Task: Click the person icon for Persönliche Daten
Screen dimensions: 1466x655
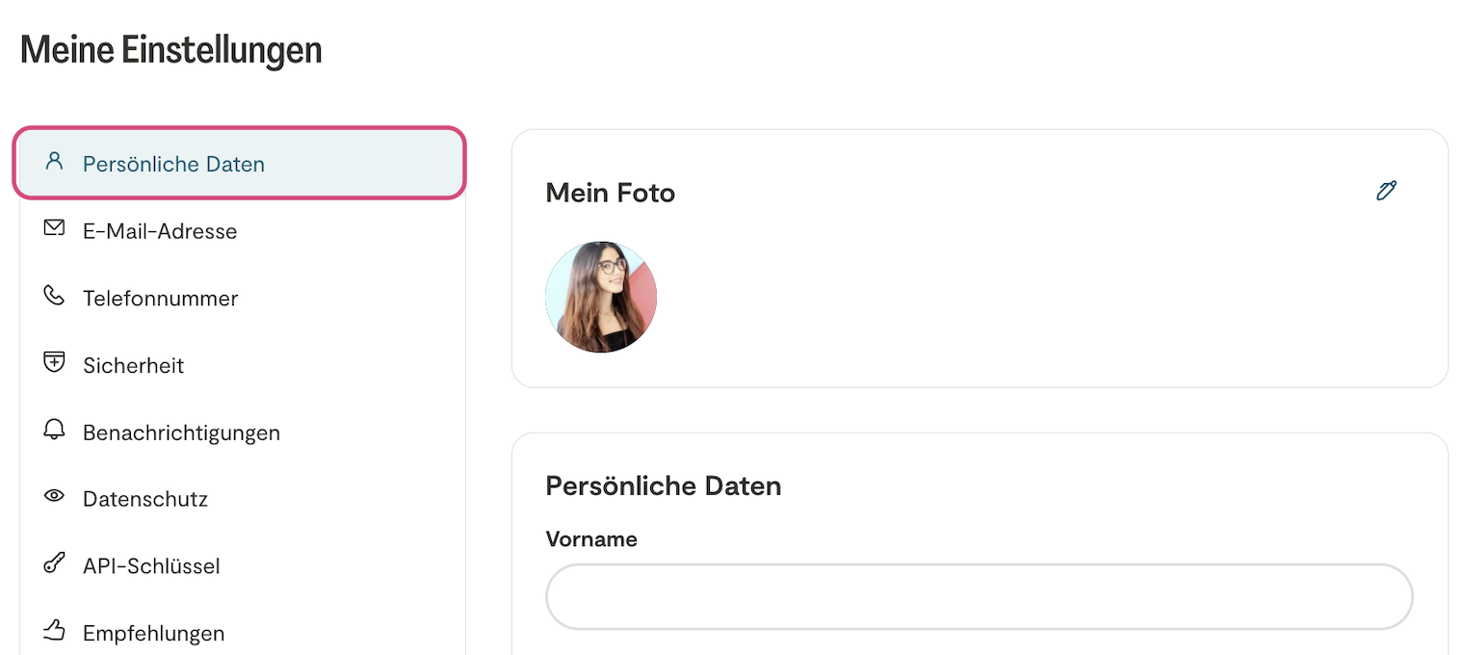Action: (54, 161)
